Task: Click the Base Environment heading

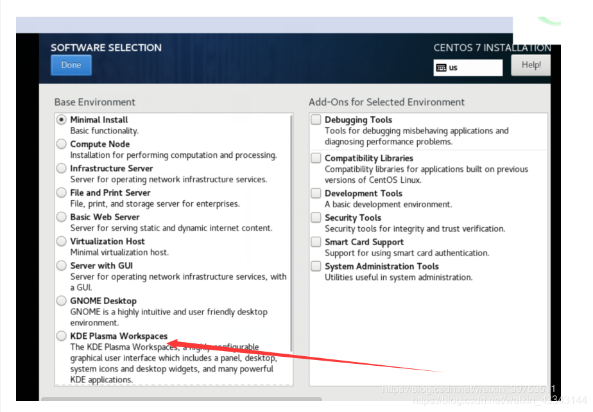Action: pos(94,102)
